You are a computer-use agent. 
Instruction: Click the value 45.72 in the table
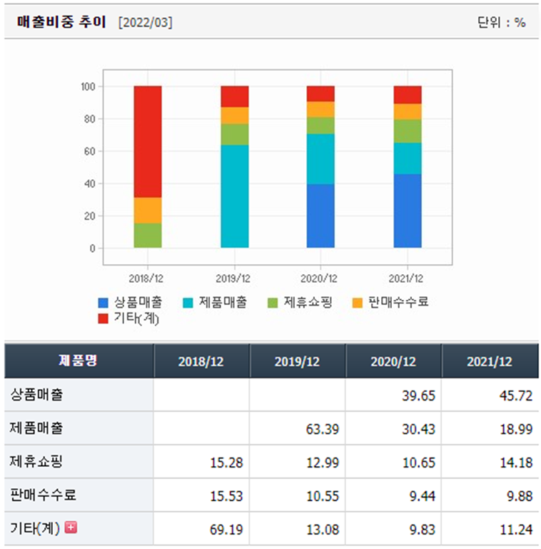(516, 396)
